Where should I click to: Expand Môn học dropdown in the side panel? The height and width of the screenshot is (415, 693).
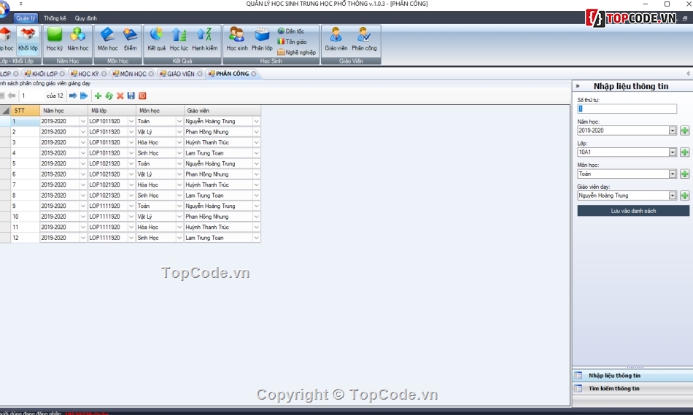pyautogui.click(x=673, y=174)
